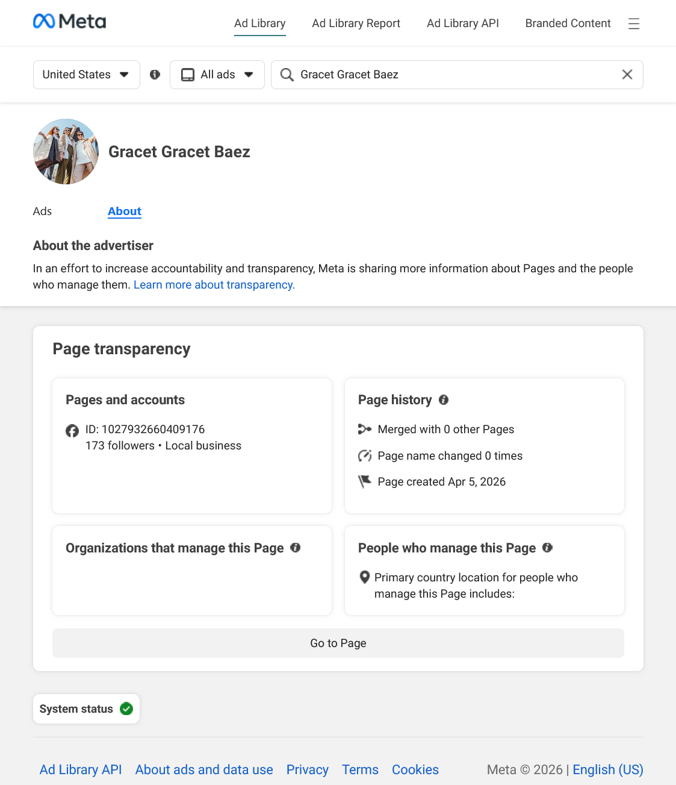Click English (US) language link
Viewport: 676px width, 785px height.
[x=608, y=769]
